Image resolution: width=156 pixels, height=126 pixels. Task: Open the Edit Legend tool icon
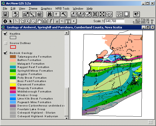(x=33, y=14)
